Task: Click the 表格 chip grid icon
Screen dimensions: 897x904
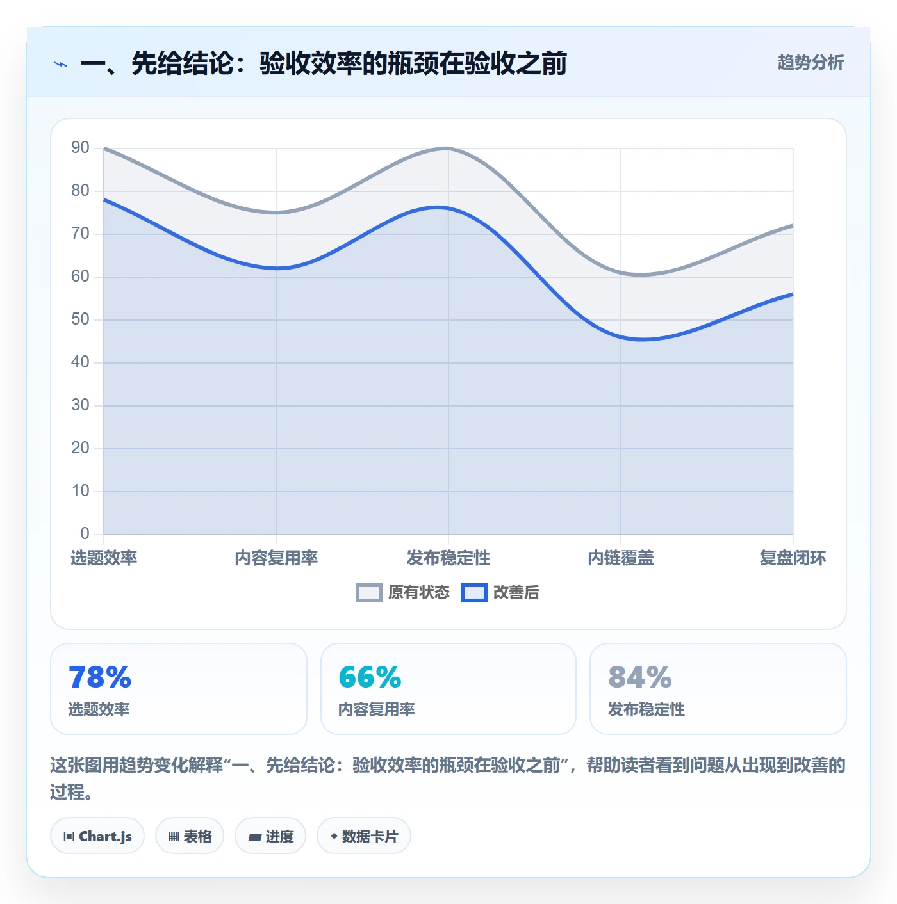Action: tap(174, 836)
